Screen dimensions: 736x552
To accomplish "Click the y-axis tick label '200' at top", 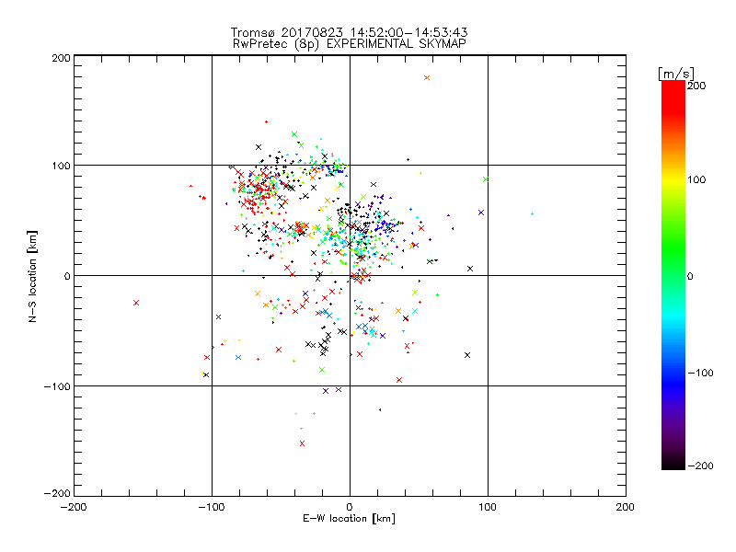I will [x=61, y=58].
